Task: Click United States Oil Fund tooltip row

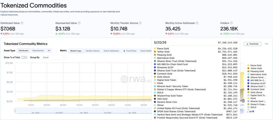Action: click(x=195, y=108)
